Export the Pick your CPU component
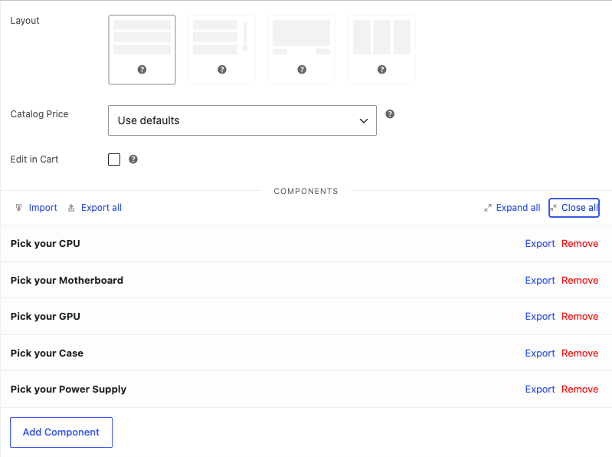 pyautogui.click(x=540, y=243)
